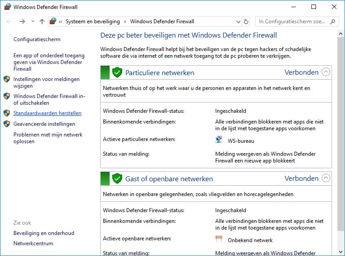The height and width of the screenshot is (256, 345).
Task: Collapse the Particuliere netwerken section
Action: [x=326, y=72]
